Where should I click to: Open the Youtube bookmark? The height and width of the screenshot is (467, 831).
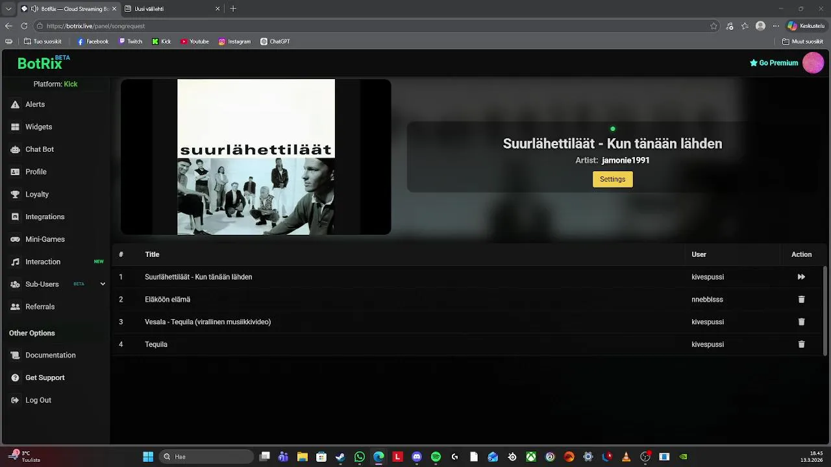tap(195, 42)
